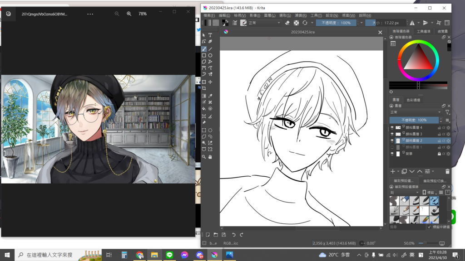
Task: Show the hidden 顏料圖層 1 layer
Action: coord(392,147)
